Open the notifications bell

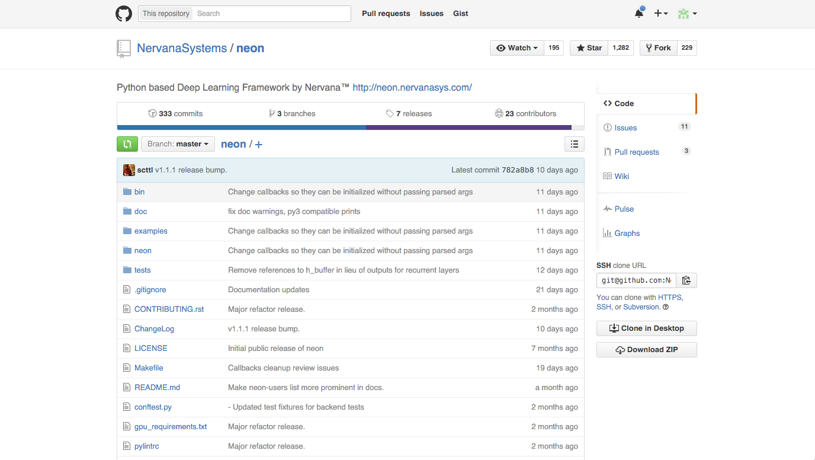pyautogui.click(x=639, y=13)
